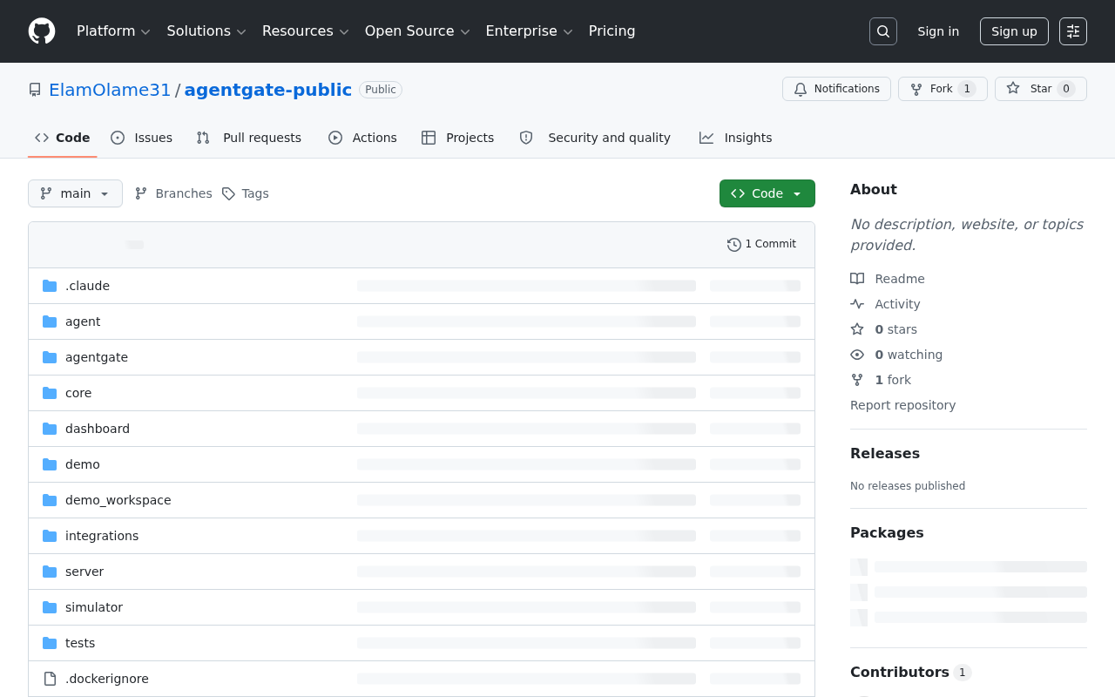The image size is (1115, 697).
Task: Open the simulator folder name
Action: pos(94,607)
